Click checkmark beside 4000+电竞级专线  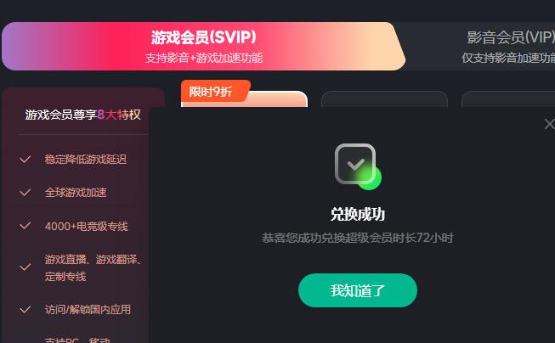point(25,226)
